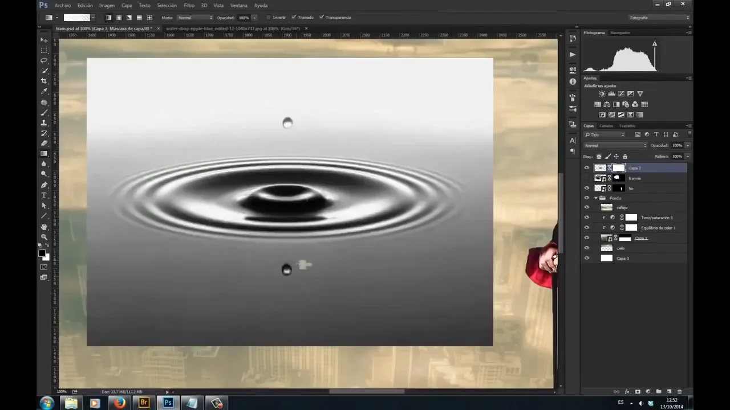Select the Rectangular Marquee tool
The height and width of the screenshot is (410, 730).
[x=44, y=51]
